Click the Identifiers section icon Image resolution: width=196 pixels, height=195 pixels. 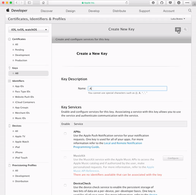pos(9,81)
